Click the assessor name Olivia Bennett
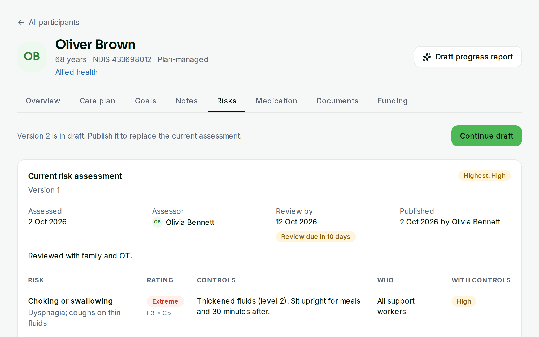 190,222
